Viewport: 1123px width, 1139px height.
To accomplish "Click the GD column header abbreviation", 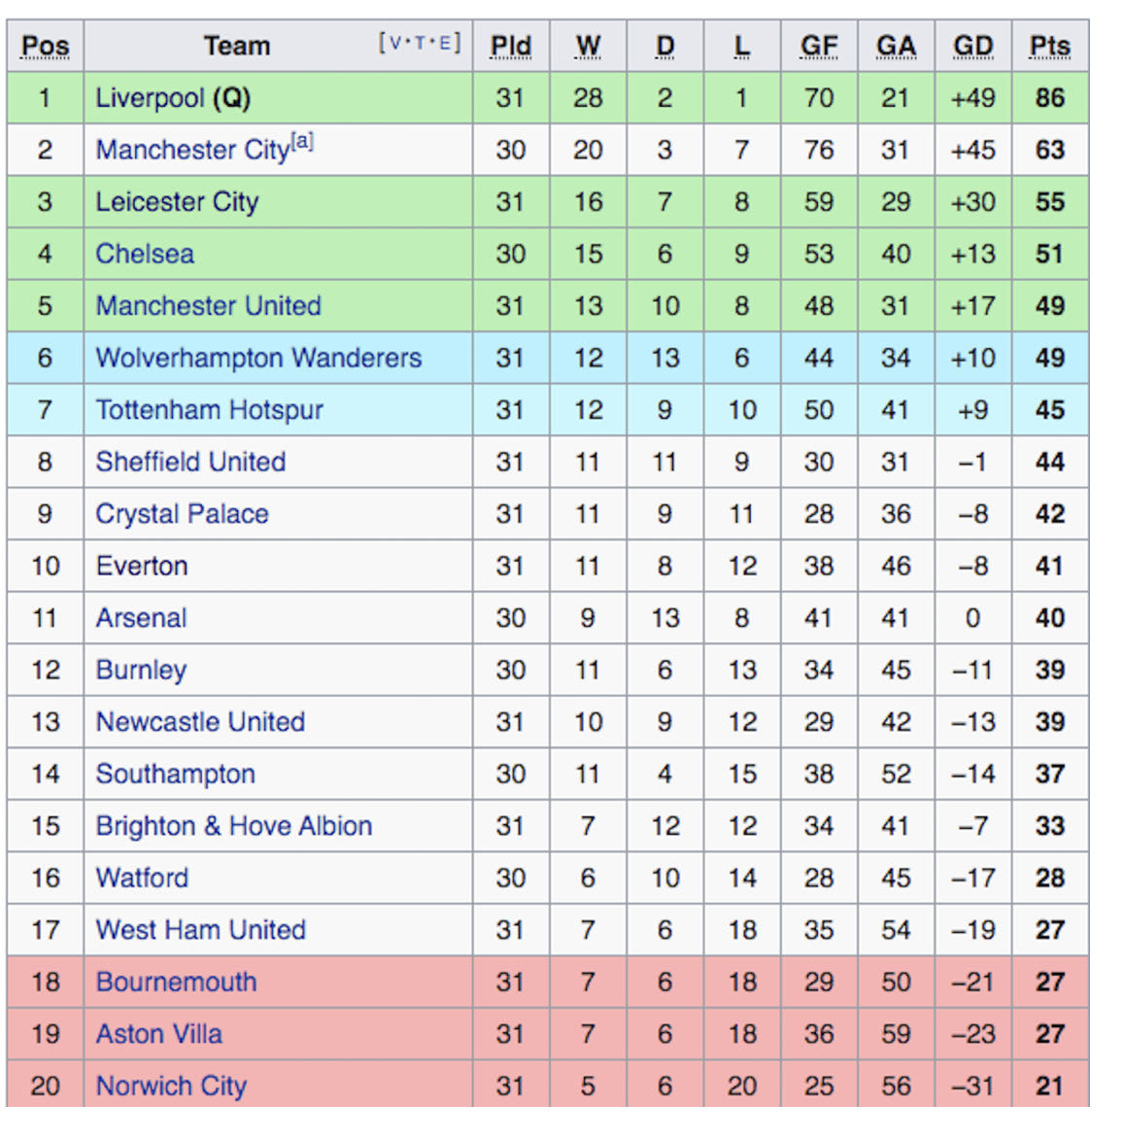I will [972, 47].
